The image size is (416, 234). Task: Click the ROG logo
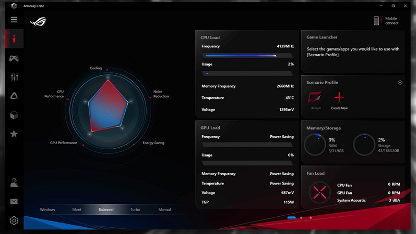click(39, 21)
